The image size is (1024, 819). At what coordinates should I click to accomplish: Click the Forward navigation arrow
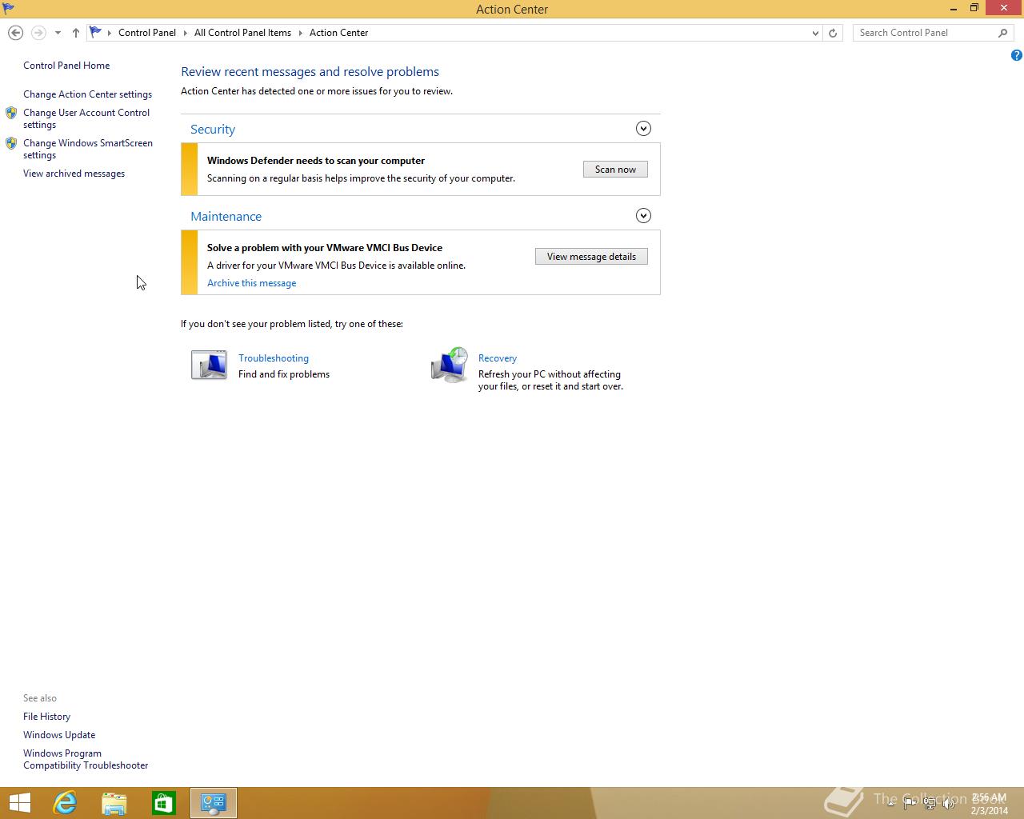click(x=38, y=33)
